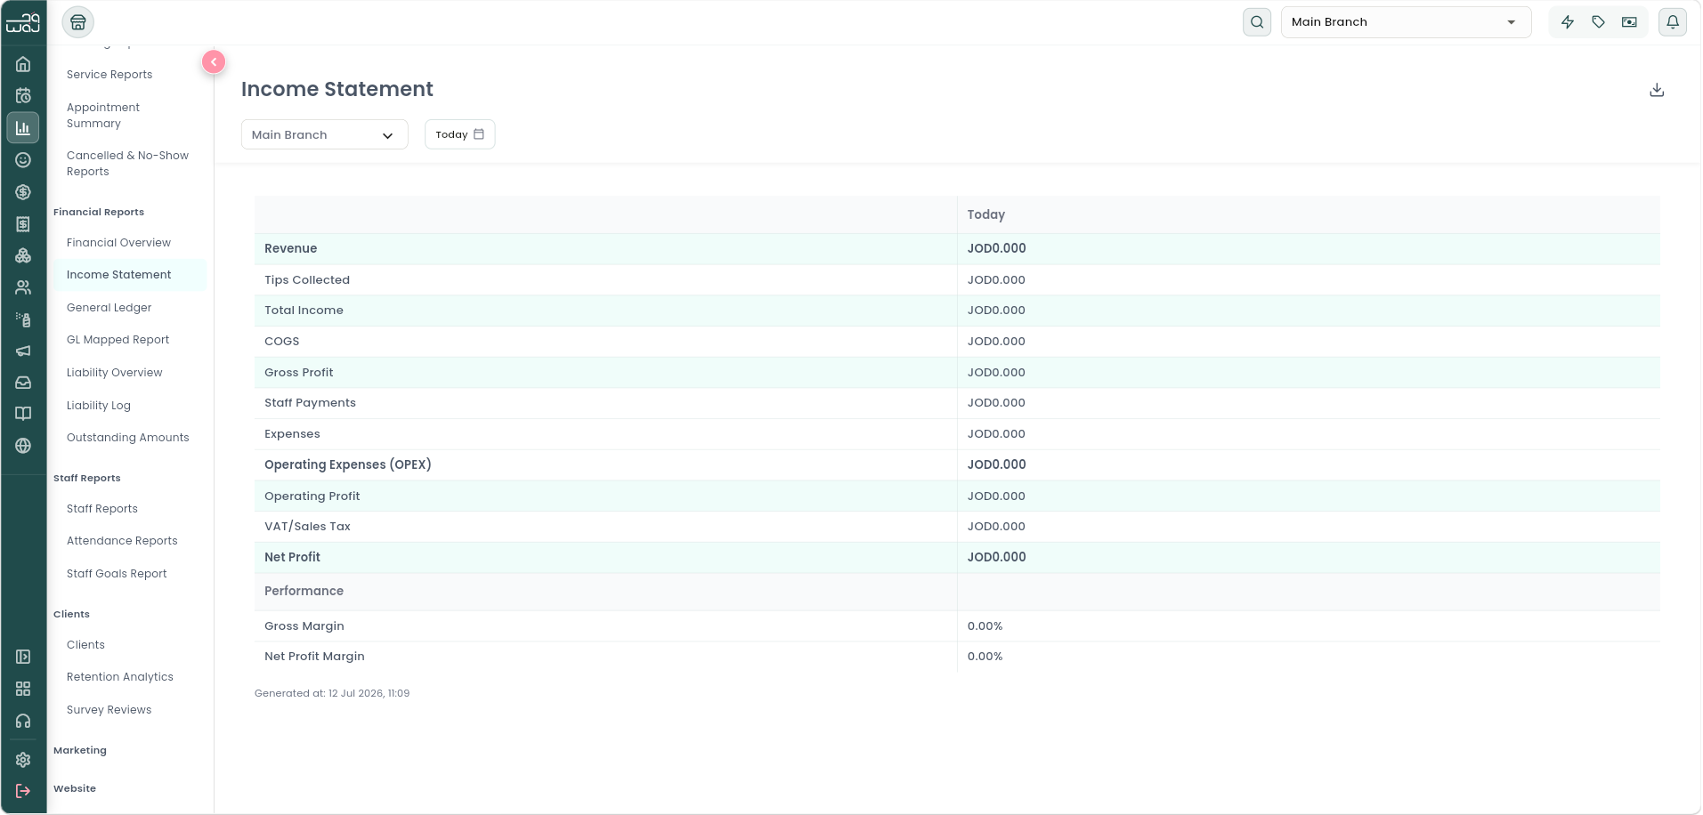Click the Net Profit row label

click(292, 557)
